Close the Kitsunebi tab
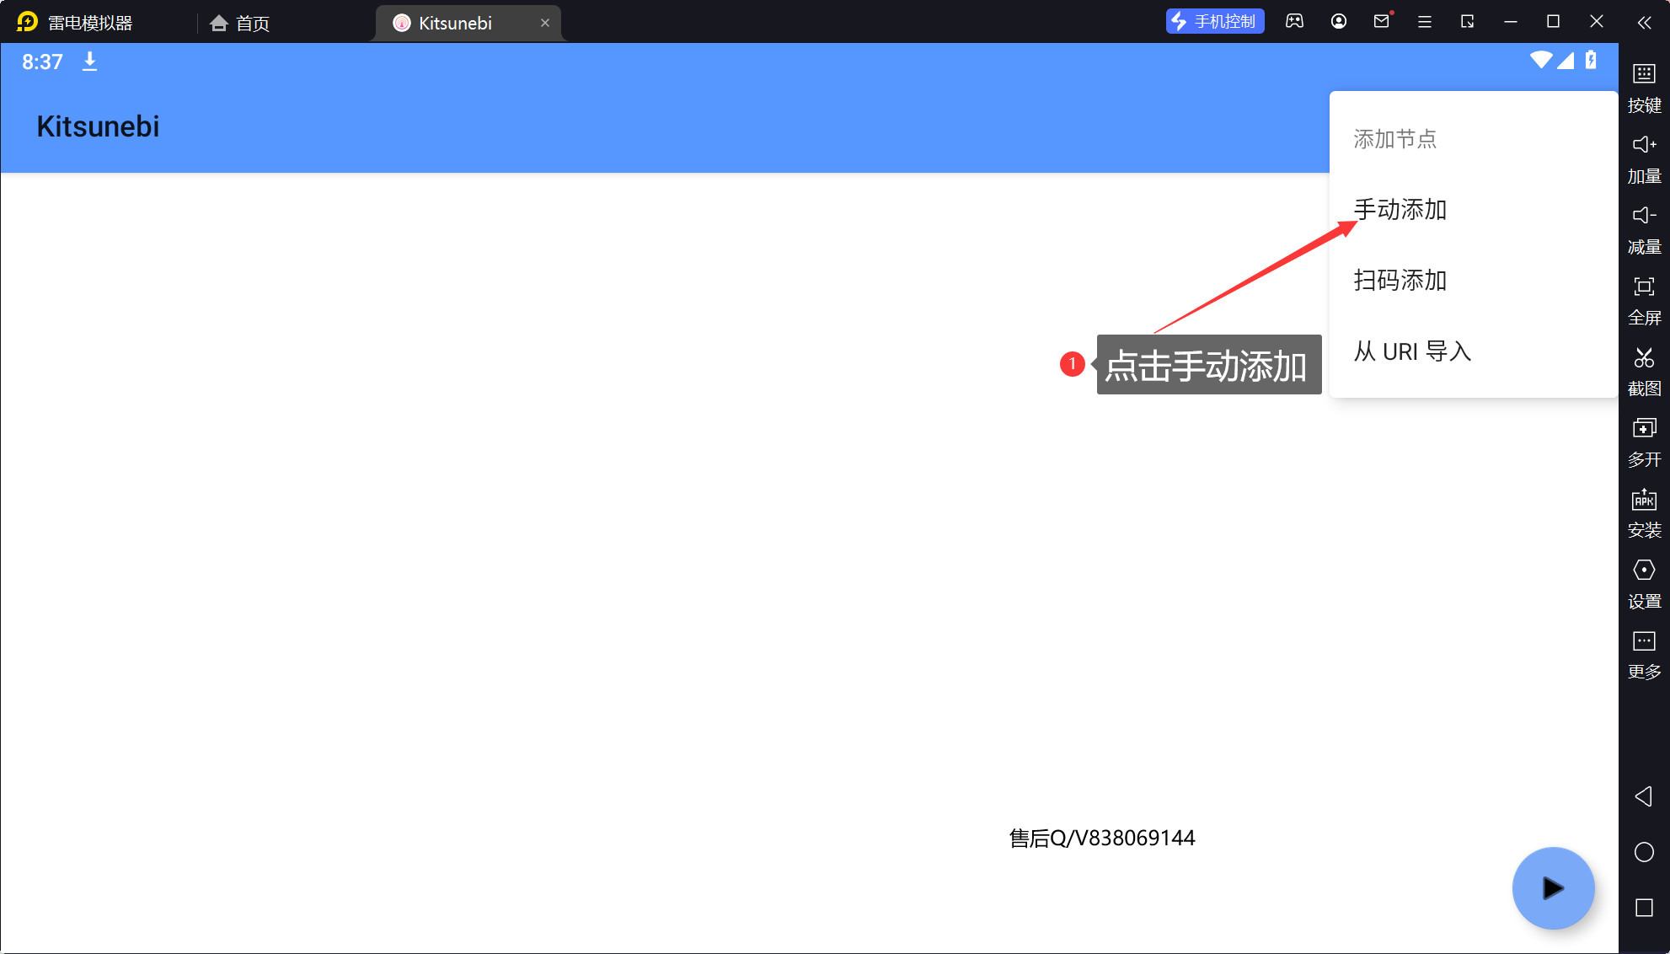Image resolution: width=1670 pixels, height=954 pixels. [x=545, y=23]
